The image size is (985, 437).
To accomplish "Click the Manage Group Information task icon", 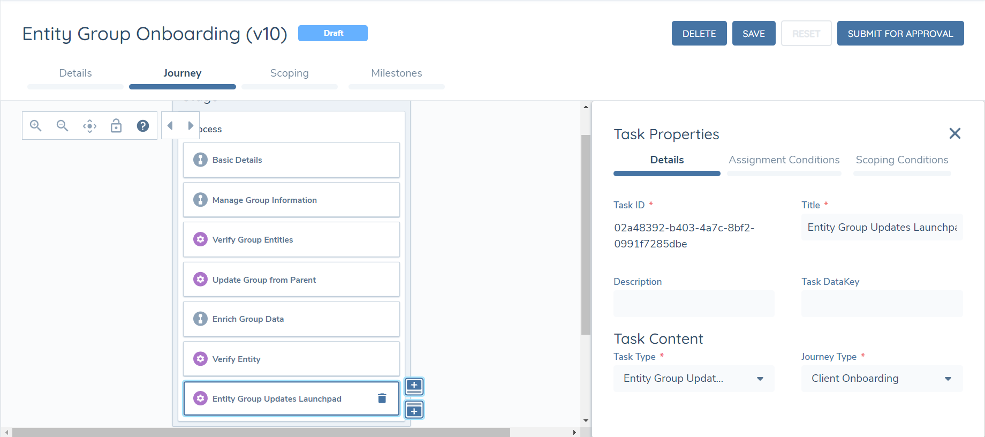I will pyautogui.click(x=200, y=200).
